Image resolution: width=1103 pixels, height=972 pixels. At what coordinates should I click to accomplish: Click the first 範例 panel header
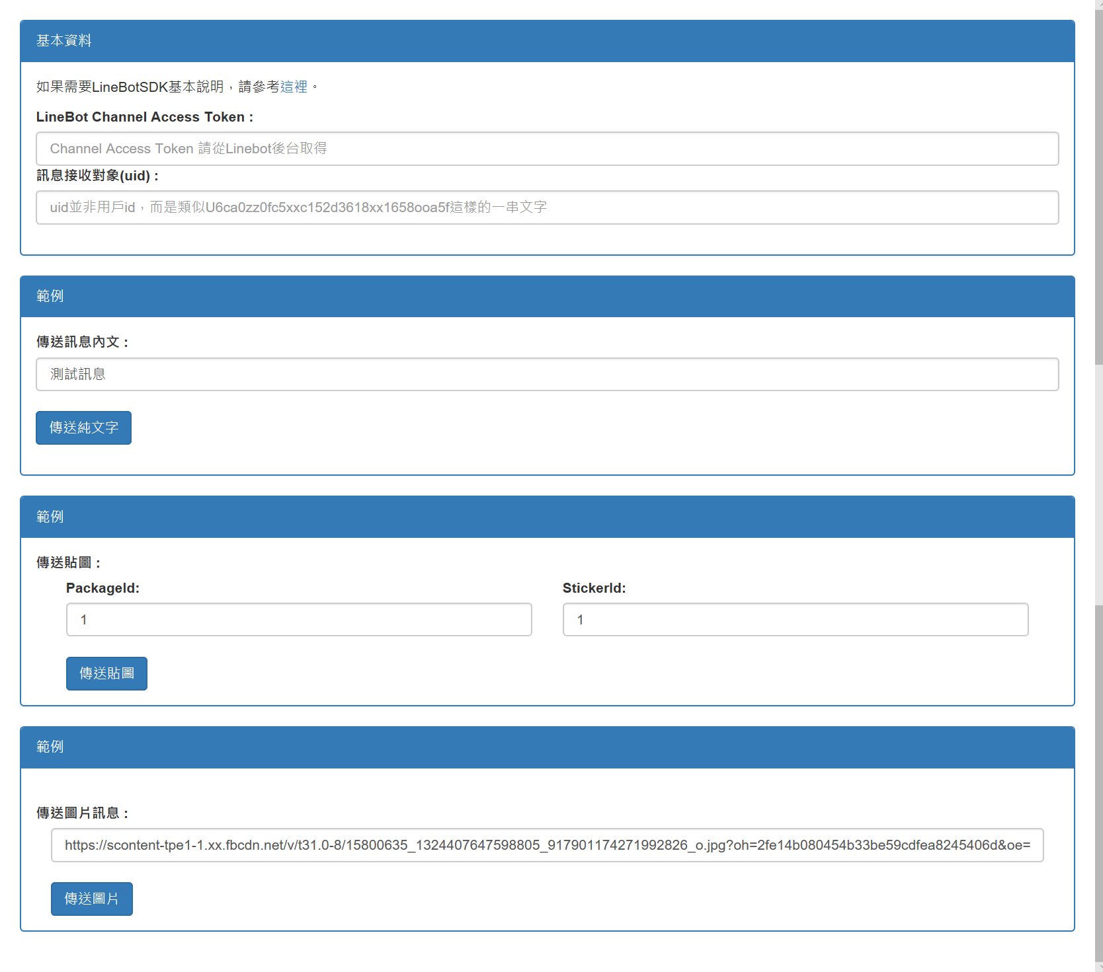(49, 296)
